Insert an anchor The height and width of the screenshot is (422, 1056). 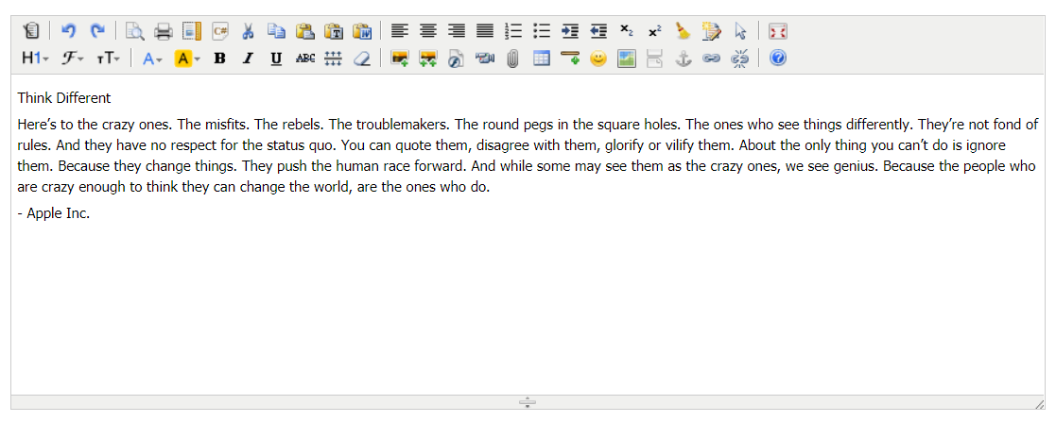(x=683, y=59)
